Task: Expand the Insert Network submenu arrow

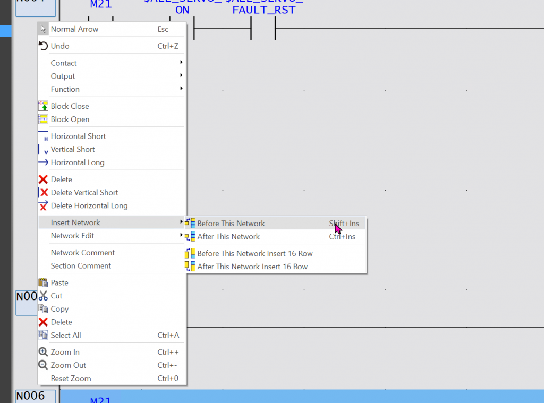Action: pyautogui.click(x=181, y=221)
